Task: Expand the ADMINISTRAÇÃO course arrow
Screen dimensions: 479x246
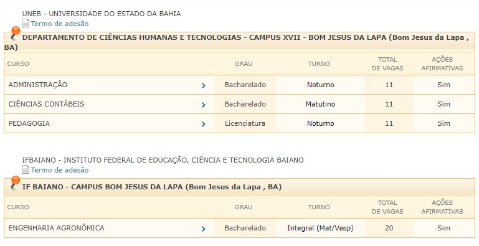Action: (x=204, y=85)
